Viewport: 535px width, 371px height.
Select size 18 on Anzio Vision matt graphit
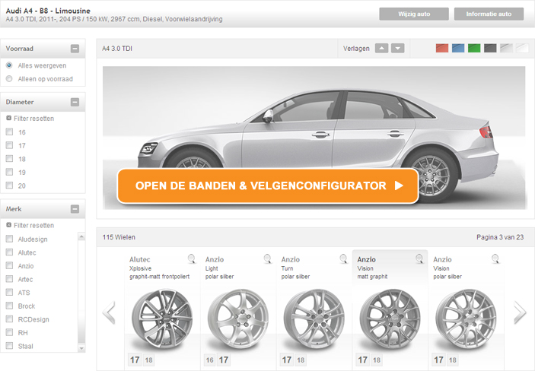pos(377,360)
